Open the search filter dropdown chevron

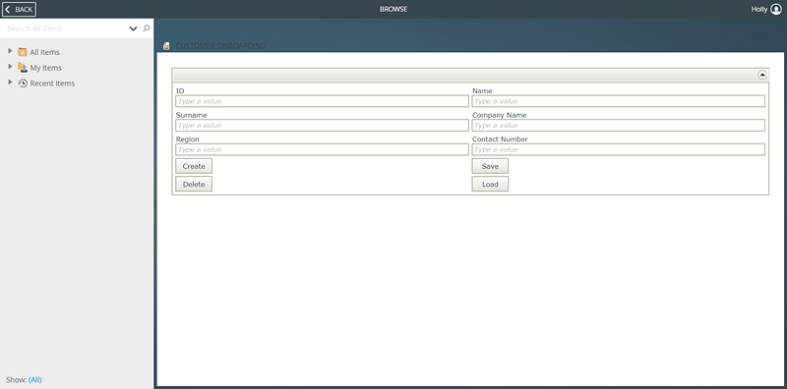tap(133, 28)
